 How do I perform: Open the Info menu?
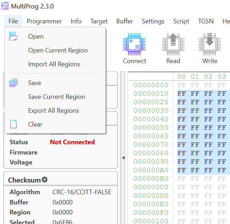[x=76, y=21]
